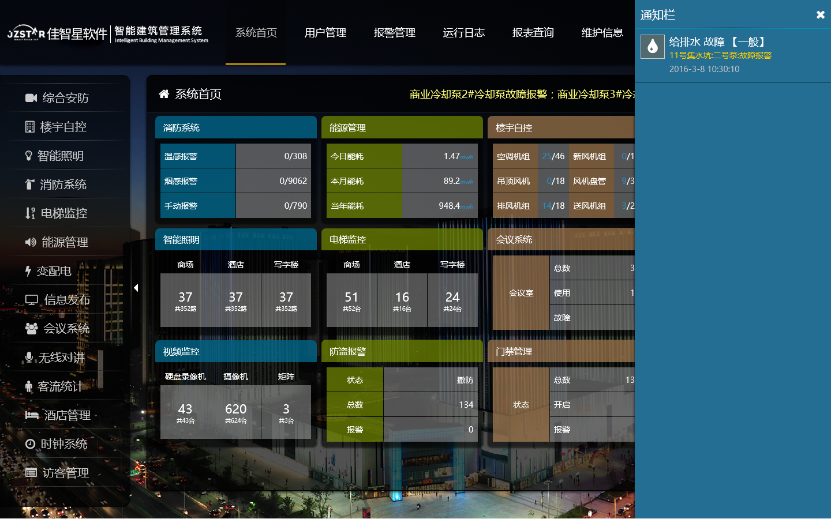Close the 通知栏 notification panel
Image resolution: width=831 pixels, height=519 pixels.
(820, 15)
